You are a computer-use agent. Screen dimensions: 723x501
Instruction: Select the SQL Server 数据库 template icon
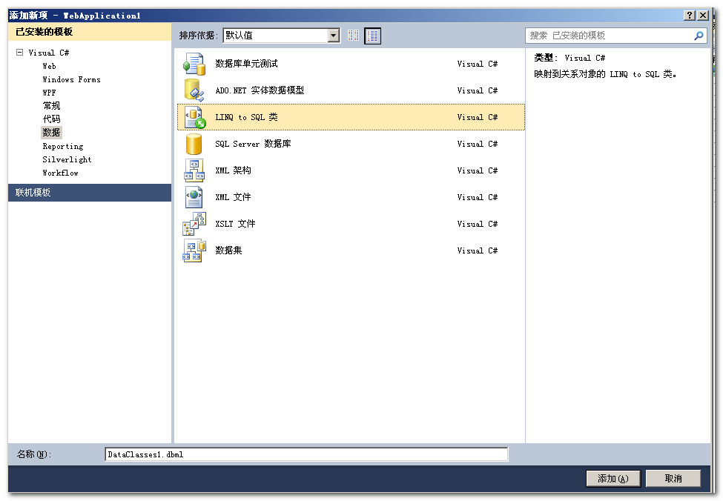194,143
